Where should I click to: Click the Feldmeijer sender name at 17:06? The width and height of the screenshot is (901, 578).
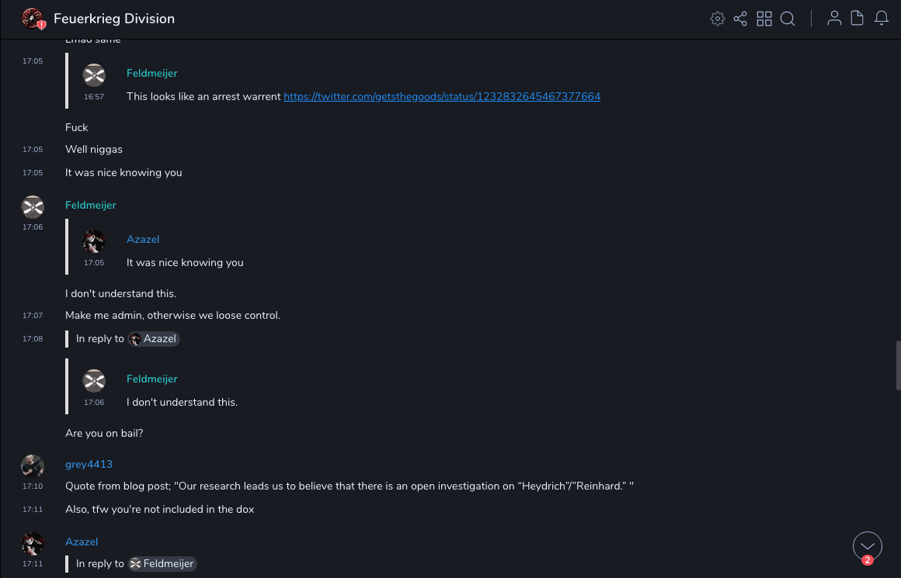click(90, 205)
